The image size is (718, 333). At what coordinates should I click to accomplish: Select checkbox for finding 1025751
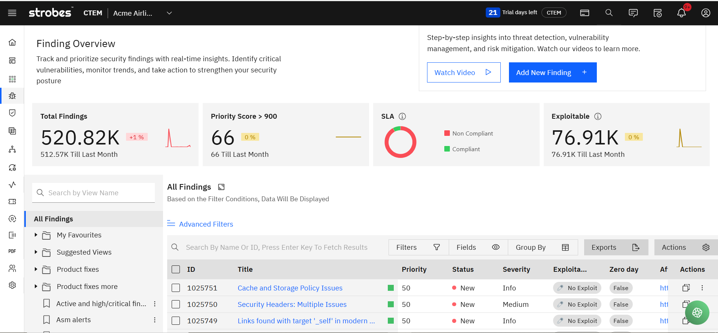point(176,288)
